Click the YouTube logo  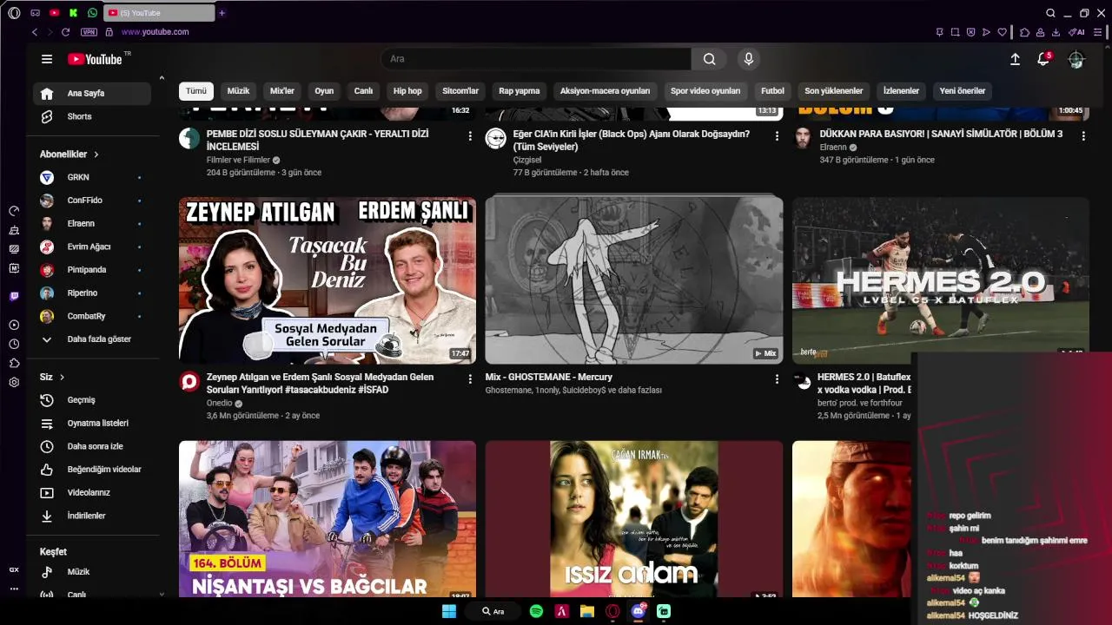point(95,59)
